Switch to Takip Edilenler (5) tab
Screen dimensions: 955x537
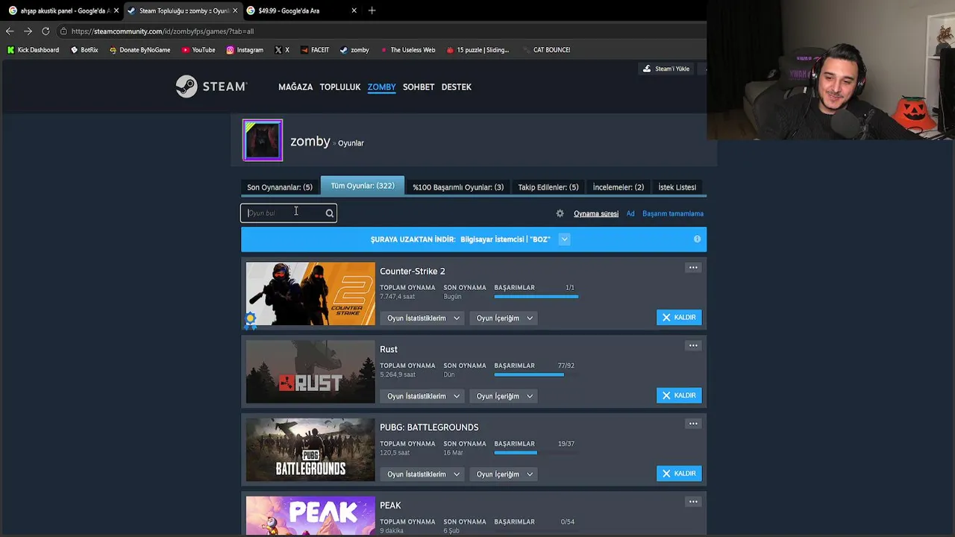point(548,187)
